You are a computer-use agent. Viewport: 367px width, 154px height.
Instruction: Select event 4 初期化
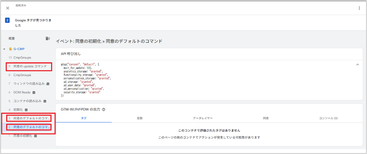coord(18,110)
